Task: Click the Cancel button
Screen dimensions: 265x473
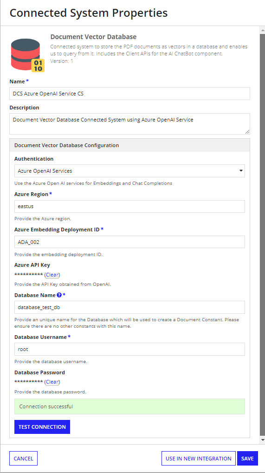Action: (x=24, y=459)
